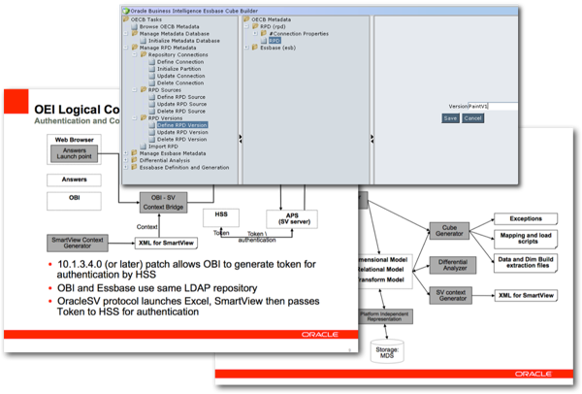Click into the Version text field

click(x=492, y=106)
